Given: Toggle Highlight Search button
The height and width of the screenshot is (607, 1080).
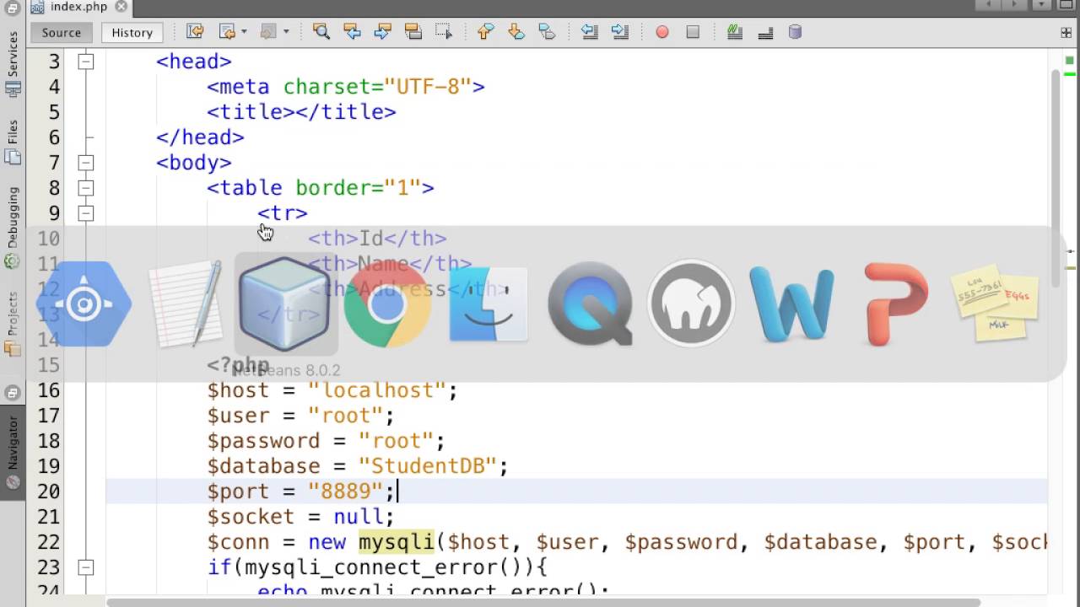Looking at the screenshot, I should click(x=413, y=32).
